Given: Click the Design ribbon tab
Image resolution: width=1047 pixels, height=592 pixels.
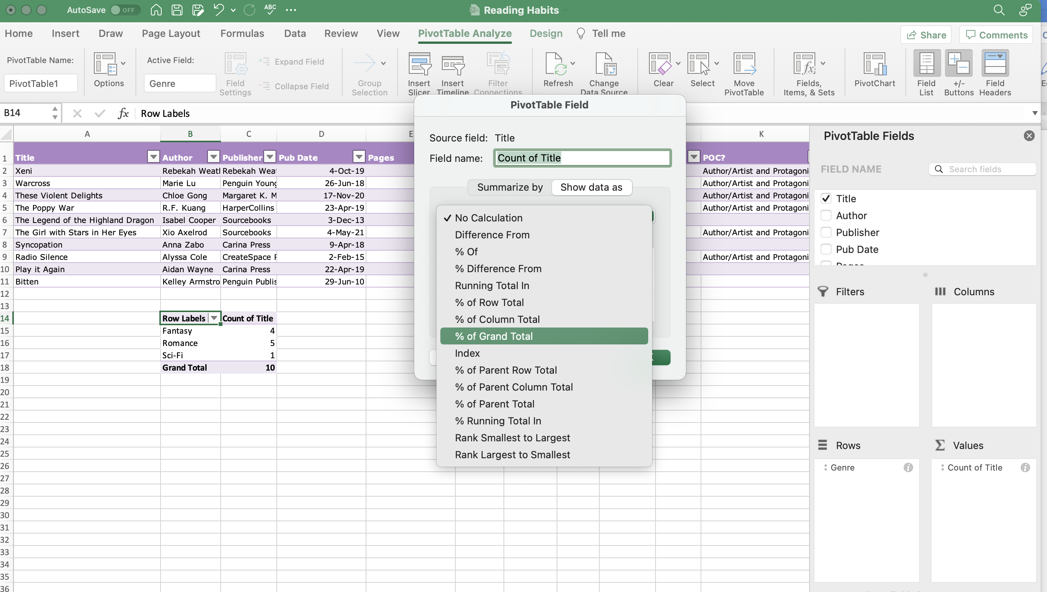Looking at the screenshot, I should pos(546,33).
